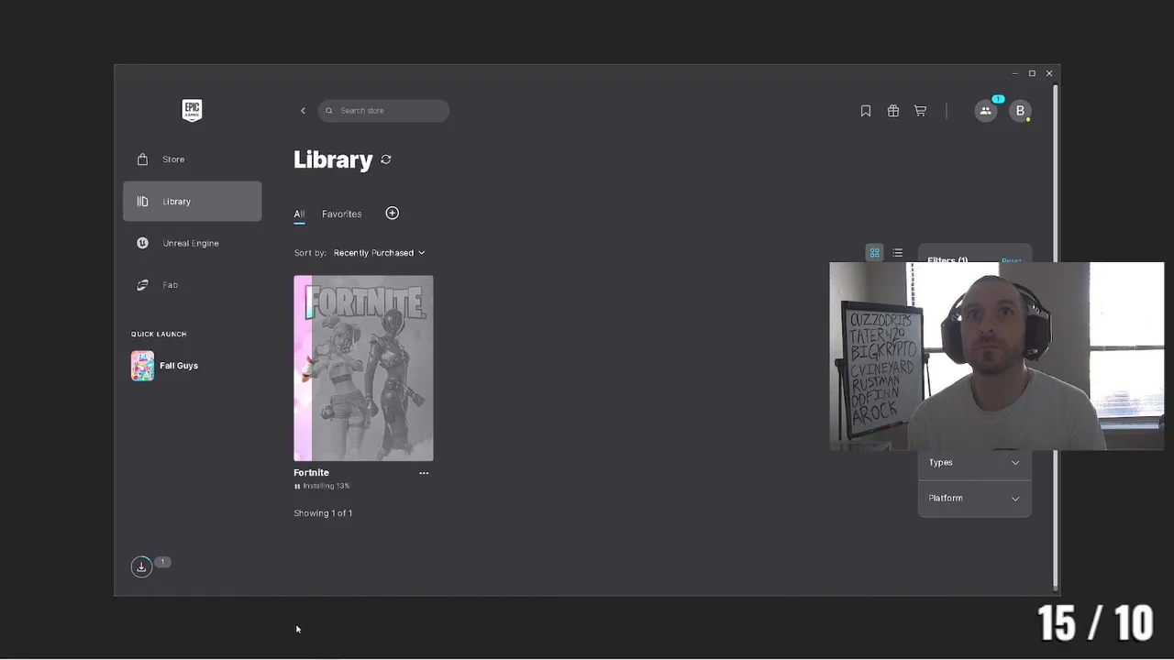Expand the Types filter
This screenshot has width=1174, height=660.
[x=974, y=463]
